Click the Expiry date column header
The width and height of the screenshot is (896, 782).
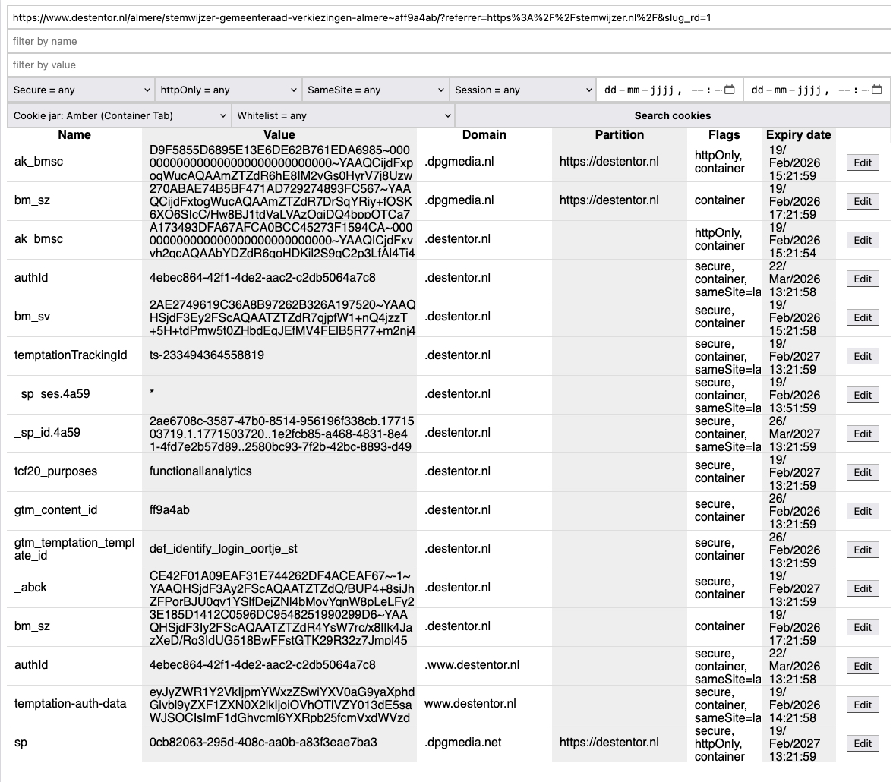[x=798, y=134]
